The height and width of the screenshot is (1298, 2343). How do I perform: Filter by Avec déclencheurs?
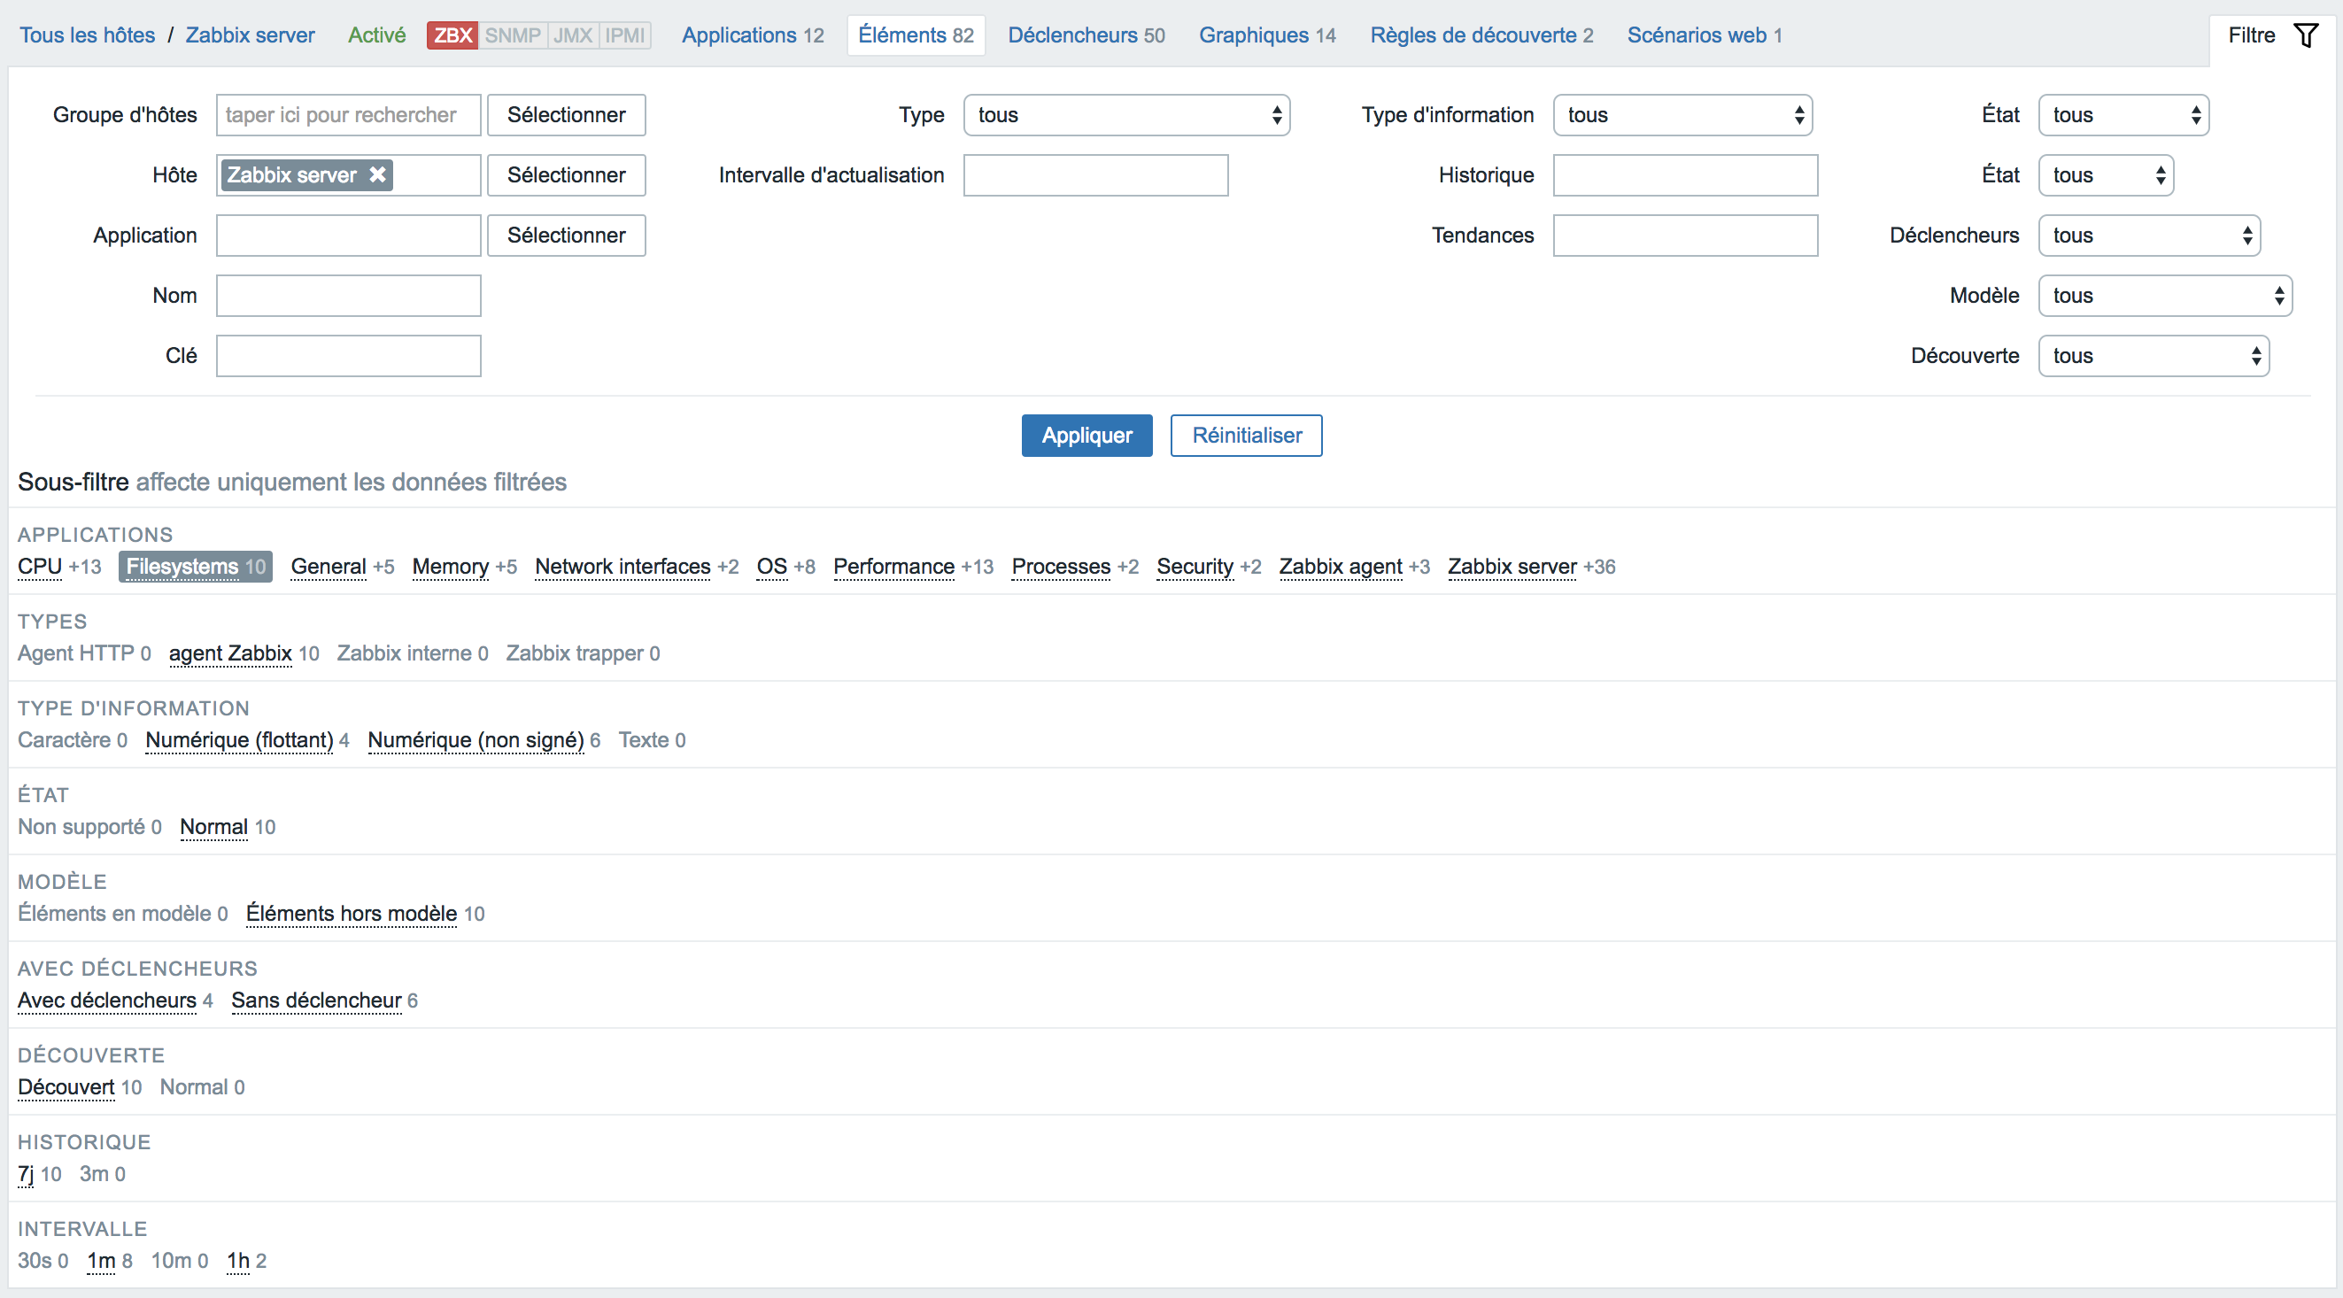click(107, 1001)
